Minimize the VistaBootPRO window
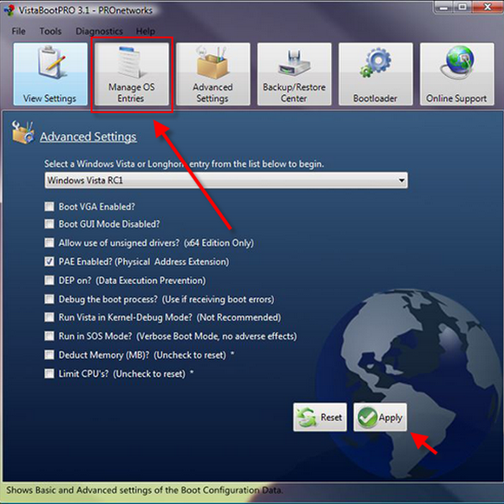This screenshot has height=504, width=504. pyautogui.click(x=444, y=7)
